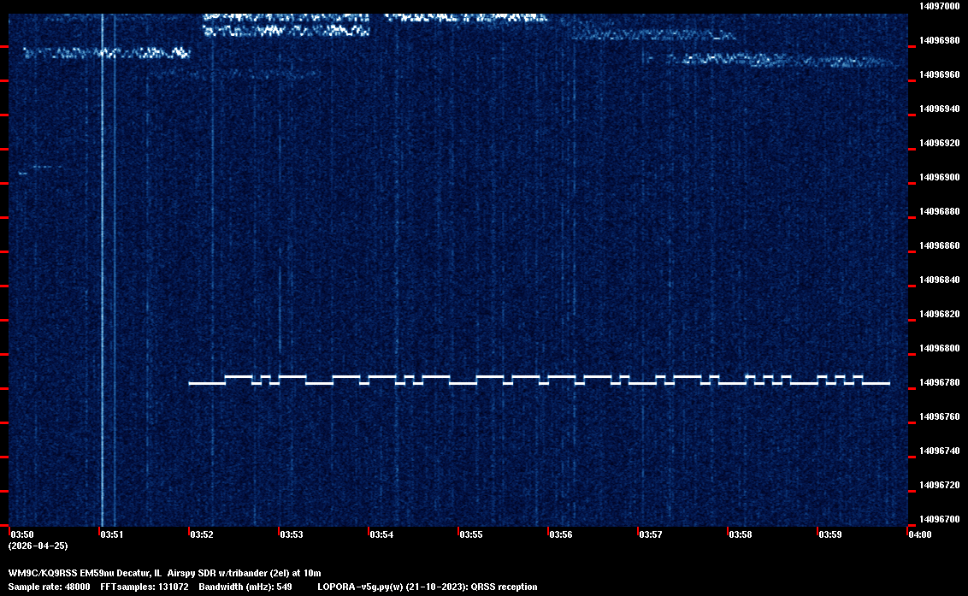968x596 pixels.
Task: Click the 04:00 label at axis end
Action: [919, 534]
